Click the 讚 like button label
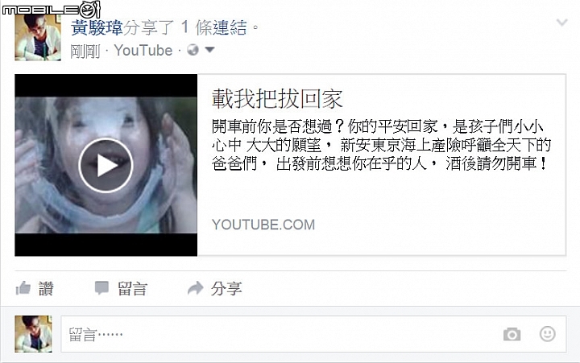 [x=46, y=288]
